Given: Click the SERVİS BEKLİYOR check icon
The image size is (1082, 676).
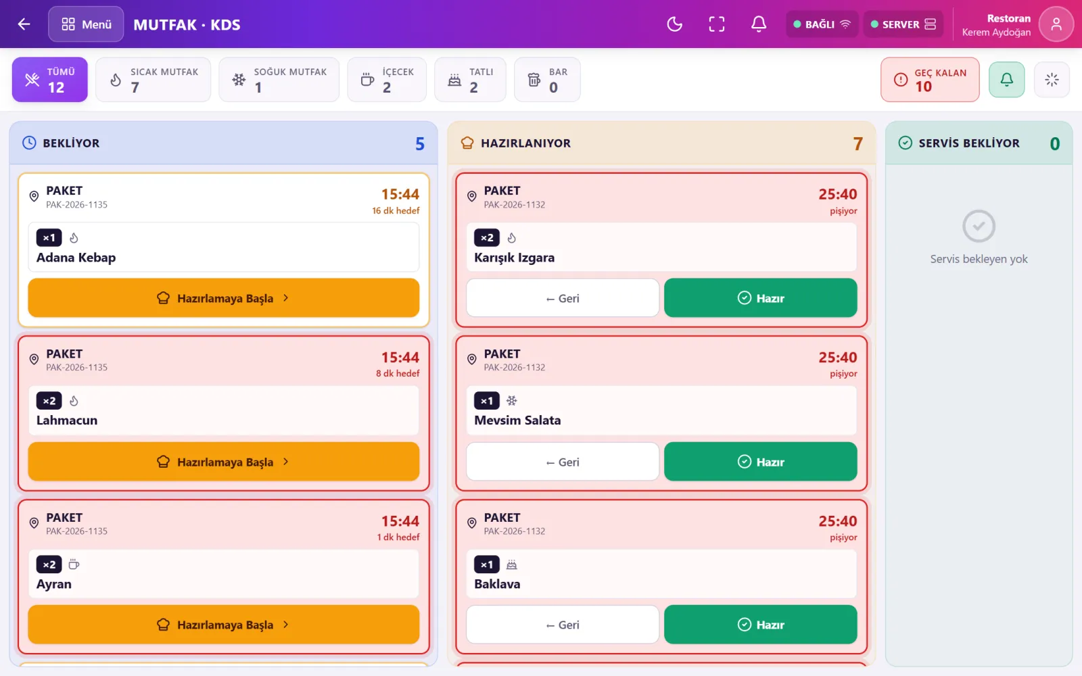Looking at the screenshot, I should point(905,143).
